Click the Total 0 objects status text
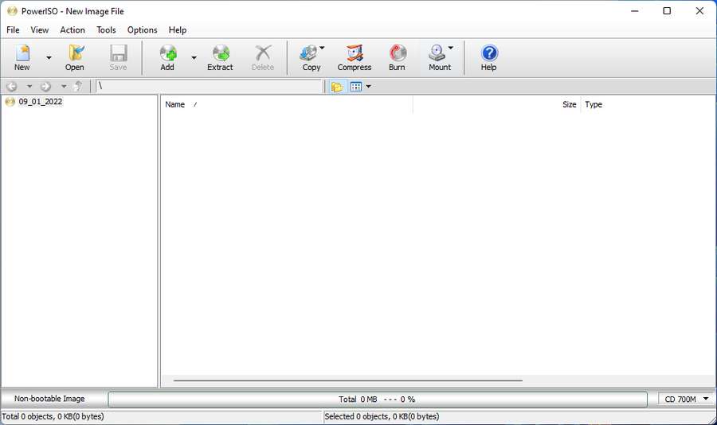 pos(53,416)
